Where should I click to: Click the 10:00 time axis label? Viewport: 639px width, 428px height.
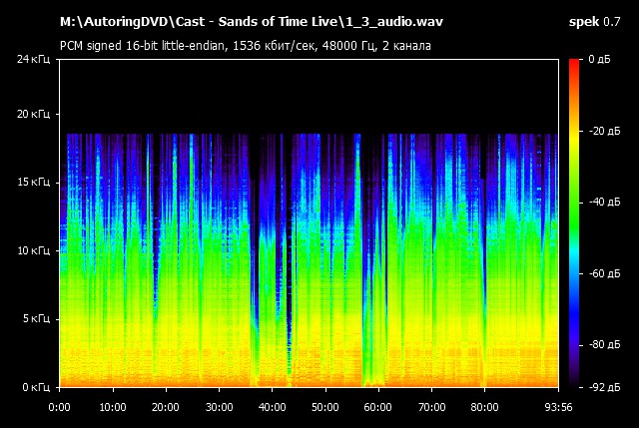coord(113,407)
